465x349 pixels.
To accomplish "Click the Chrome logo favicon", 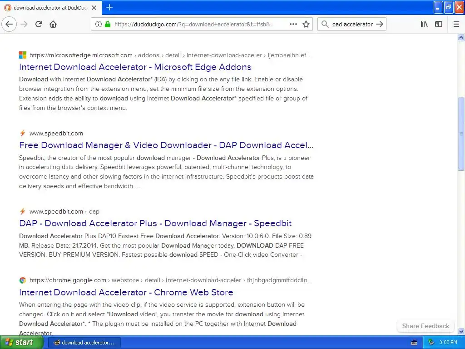I will point(23,280).
